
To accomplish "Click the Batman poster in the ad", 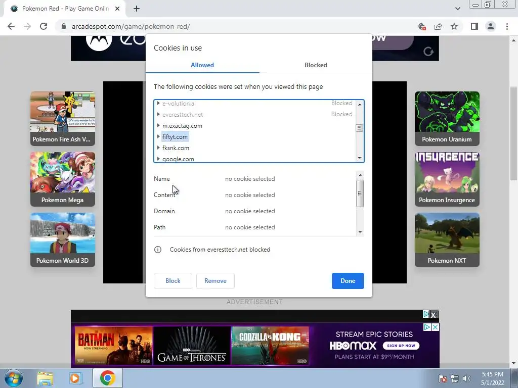I will pyautogui.click(x=113, y=346).
